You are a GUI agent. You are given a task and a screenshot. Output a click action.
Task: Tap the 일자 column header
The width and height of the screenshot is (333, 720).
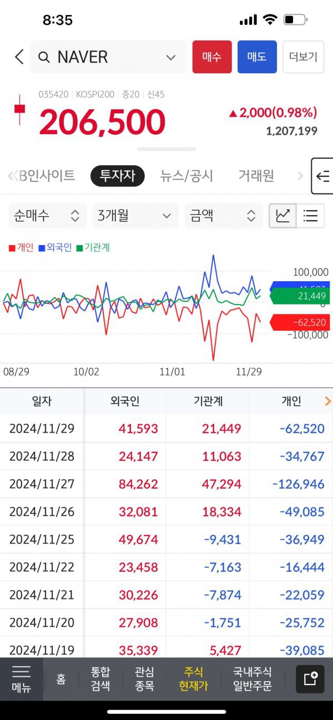(x=42, y=401)
